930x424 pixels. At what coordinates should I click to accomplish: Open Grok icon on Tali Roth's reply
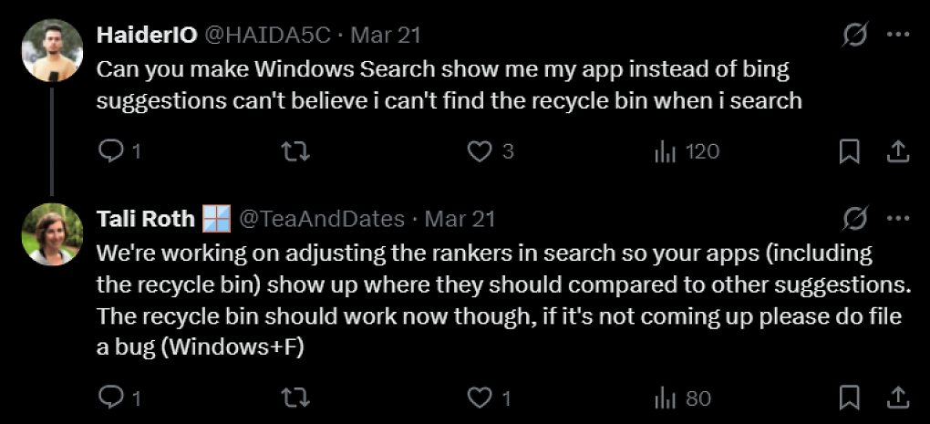(x=856, y=218)
